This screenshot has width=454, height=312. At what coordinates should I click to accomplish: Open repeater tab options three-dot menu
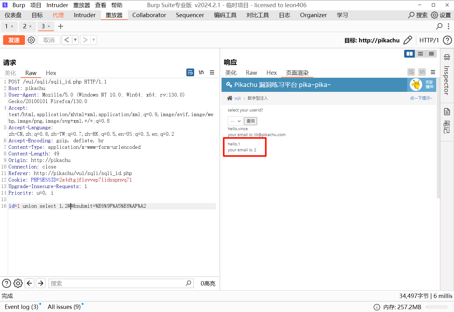pyautogui.click(x=448, y=26)
